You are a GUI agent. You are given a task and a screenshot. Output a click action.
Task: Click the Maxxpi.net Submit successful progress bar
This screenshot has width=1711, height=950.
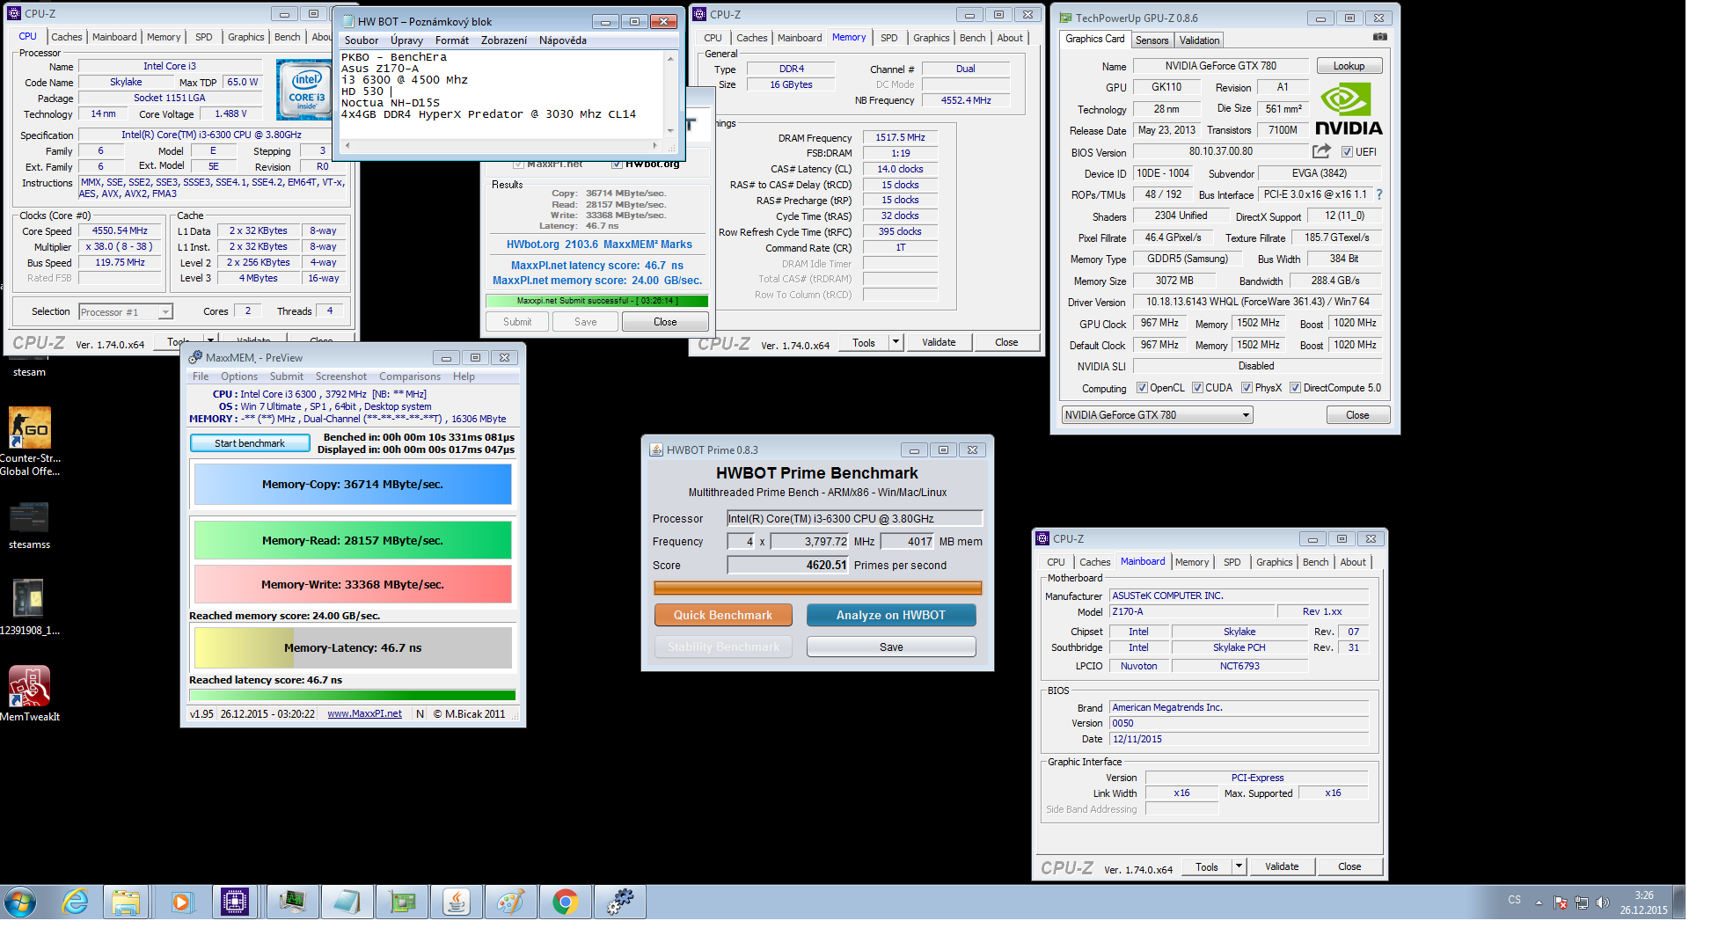click(x=597, y=301)
